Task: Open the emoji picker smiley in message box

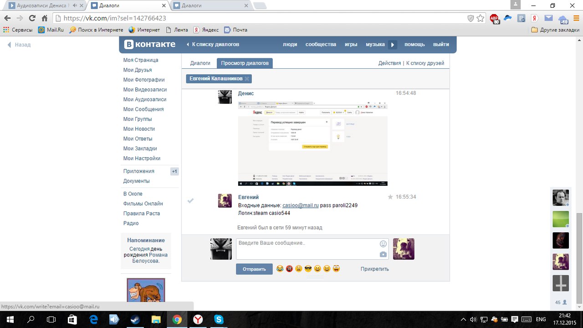Action: [383, 244]
